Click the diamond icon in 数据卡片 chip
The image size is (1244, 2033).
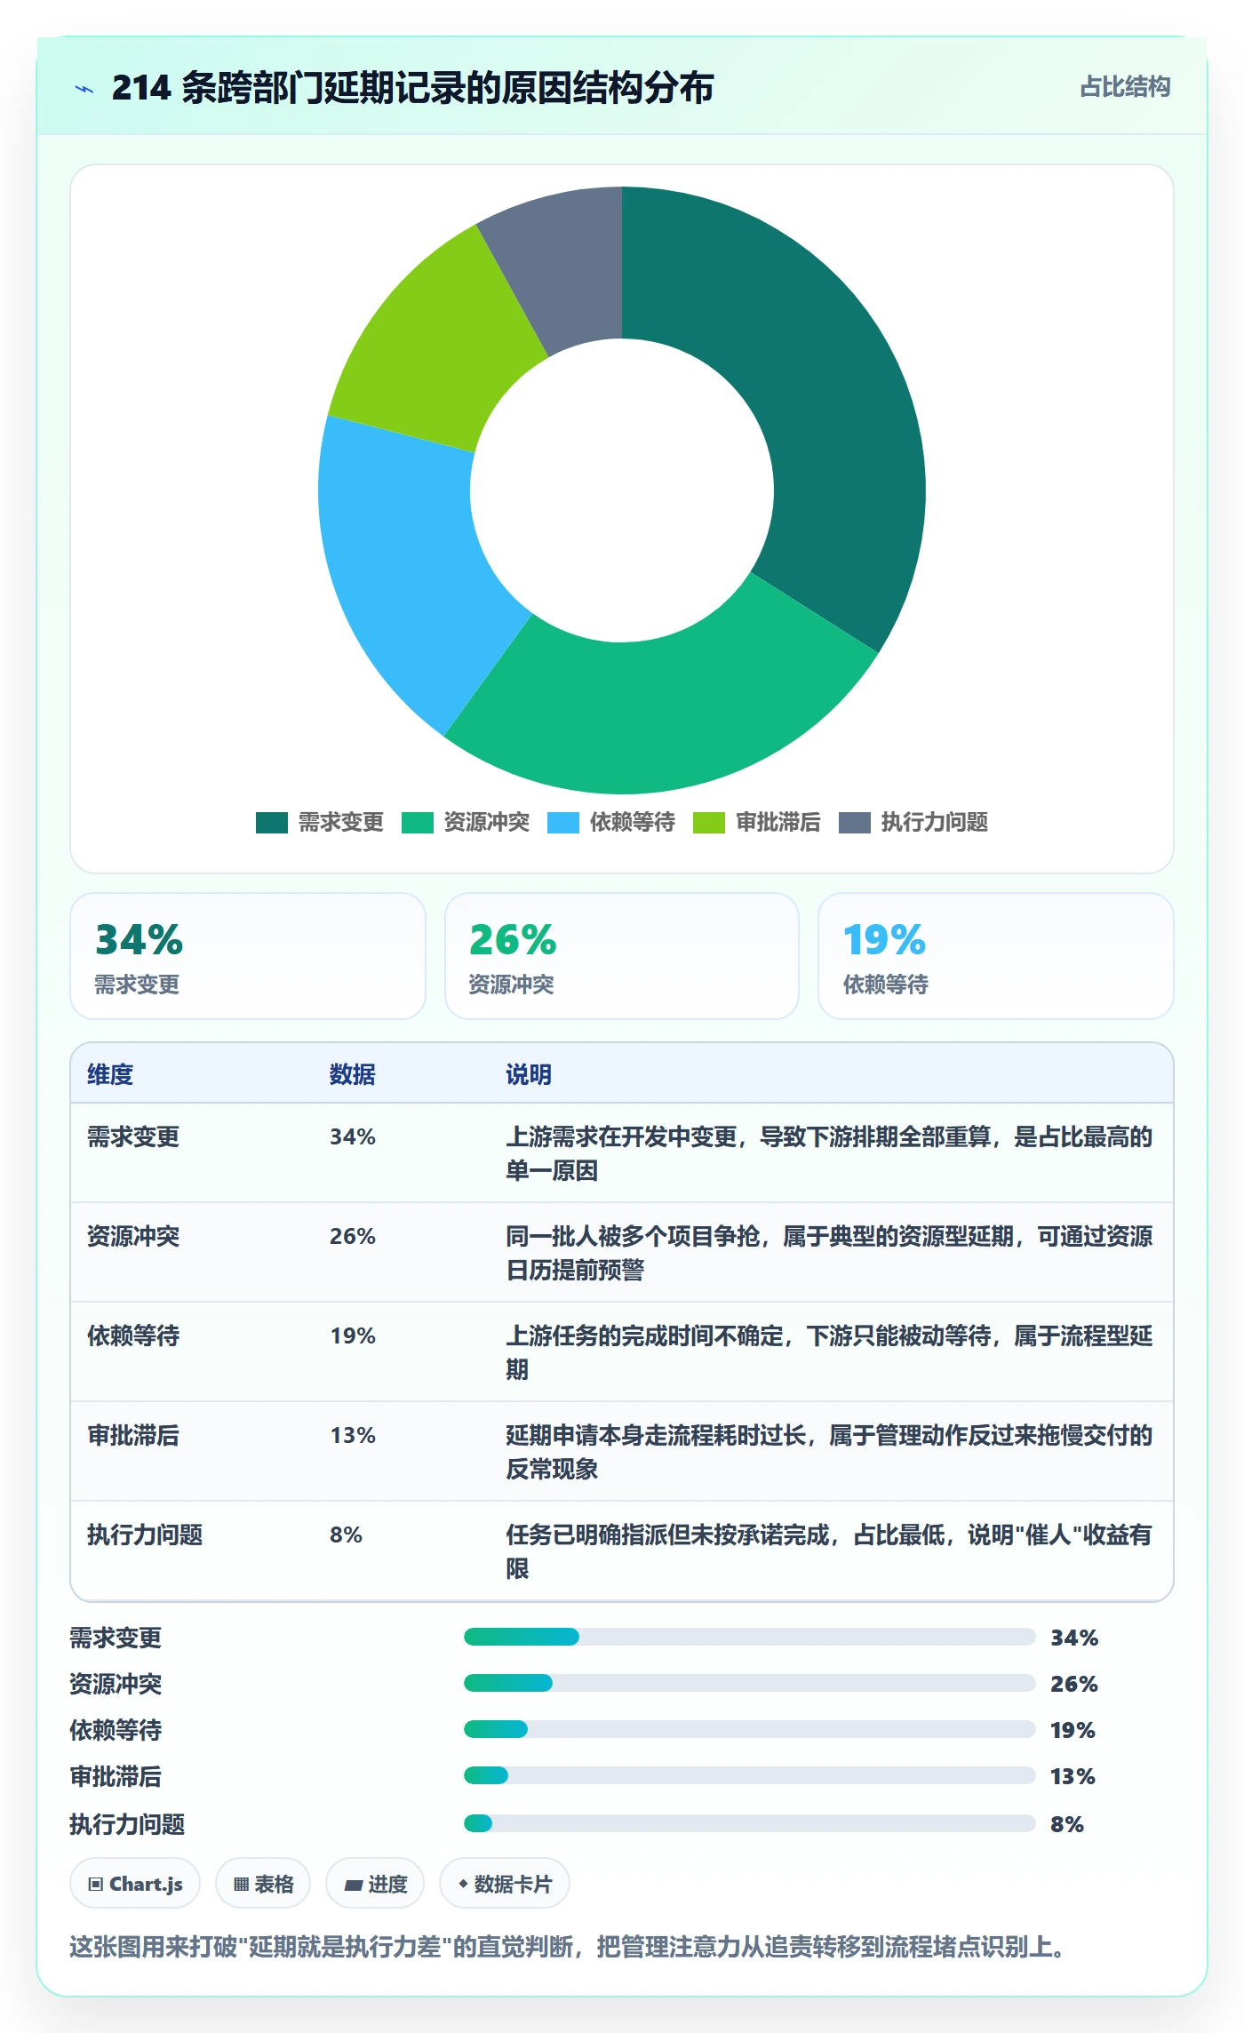pyautogui.click(x=463, y=1883)
